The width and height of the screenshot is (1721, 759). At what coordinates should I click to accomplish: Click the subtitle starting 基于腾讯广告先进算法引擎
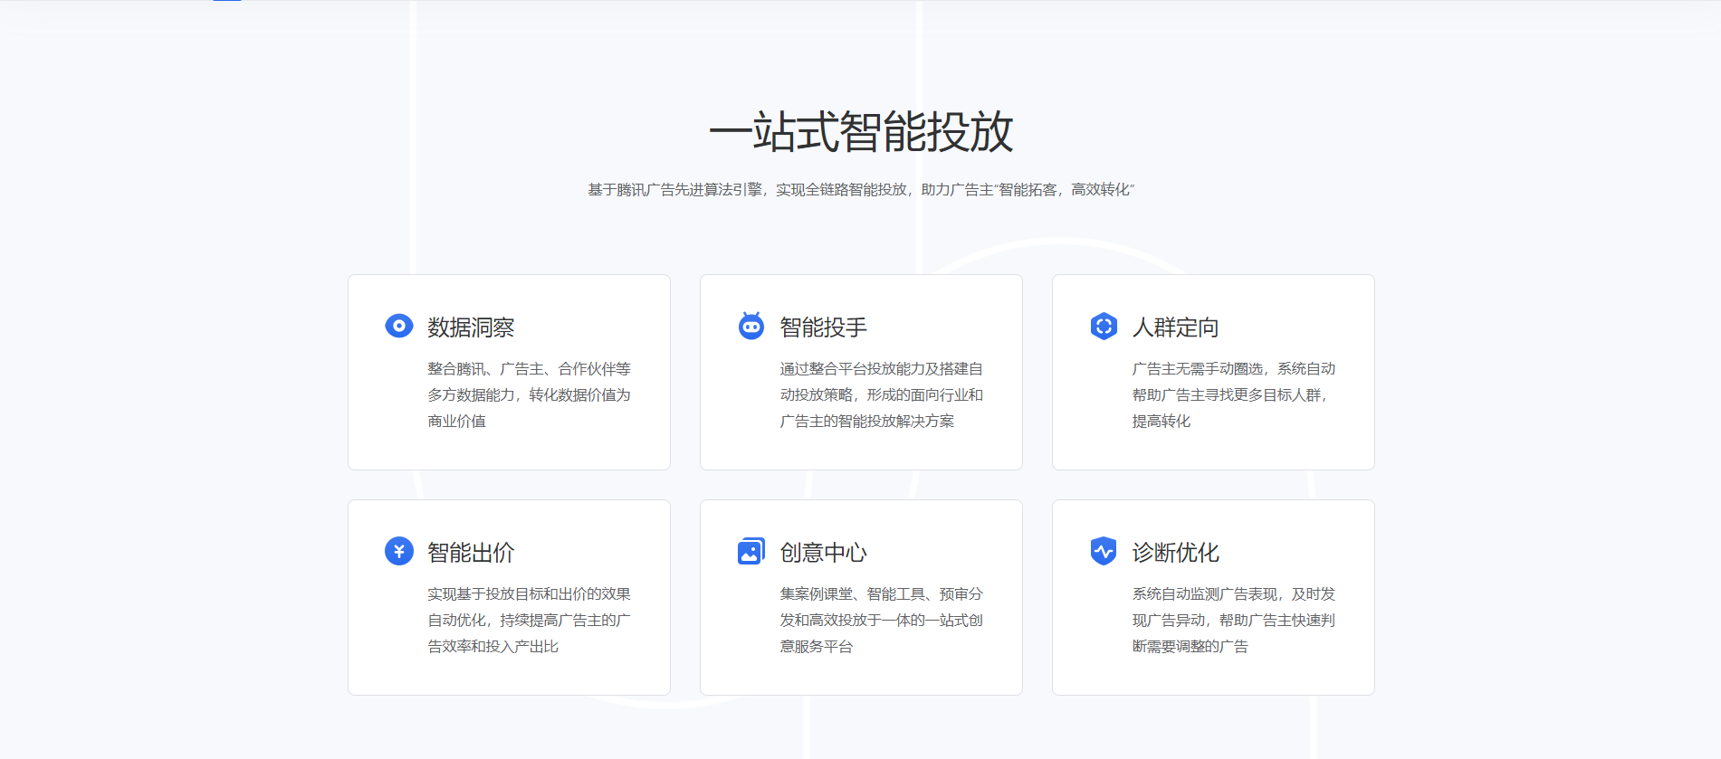point(860,189)
